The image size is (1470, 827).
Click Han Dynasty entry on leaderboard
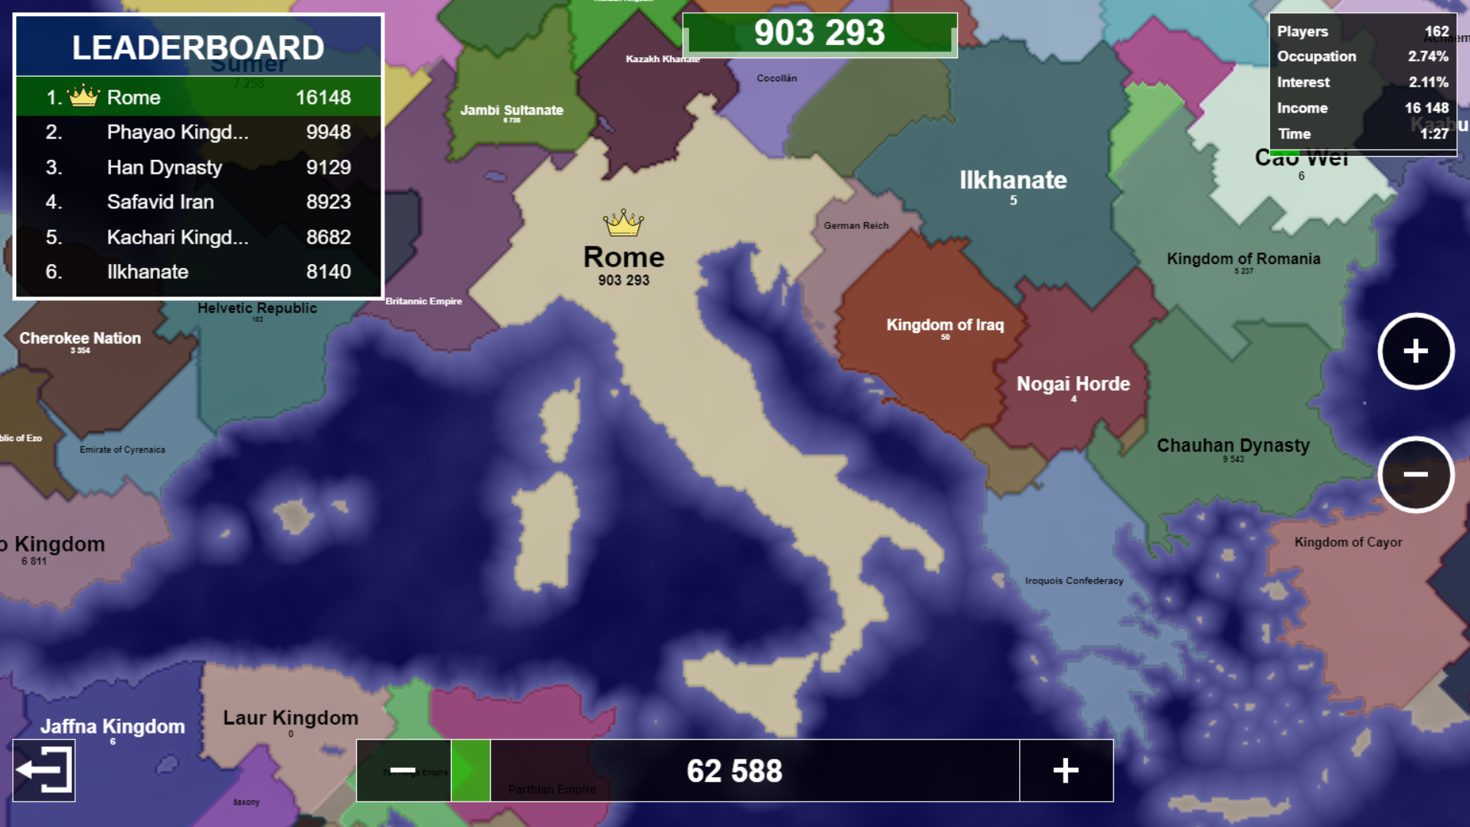click(199, 167)
